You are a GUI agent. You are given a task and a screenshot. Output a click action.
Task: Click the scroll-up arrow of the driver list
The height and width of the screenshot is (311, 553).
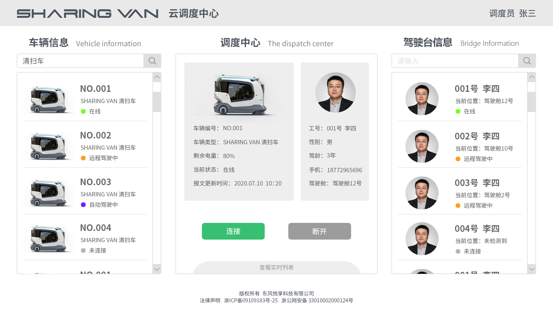[x=531, y=77]
